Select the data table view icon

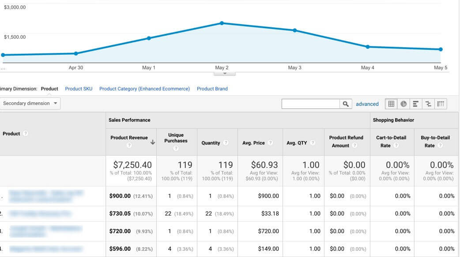tap(392, 104)
